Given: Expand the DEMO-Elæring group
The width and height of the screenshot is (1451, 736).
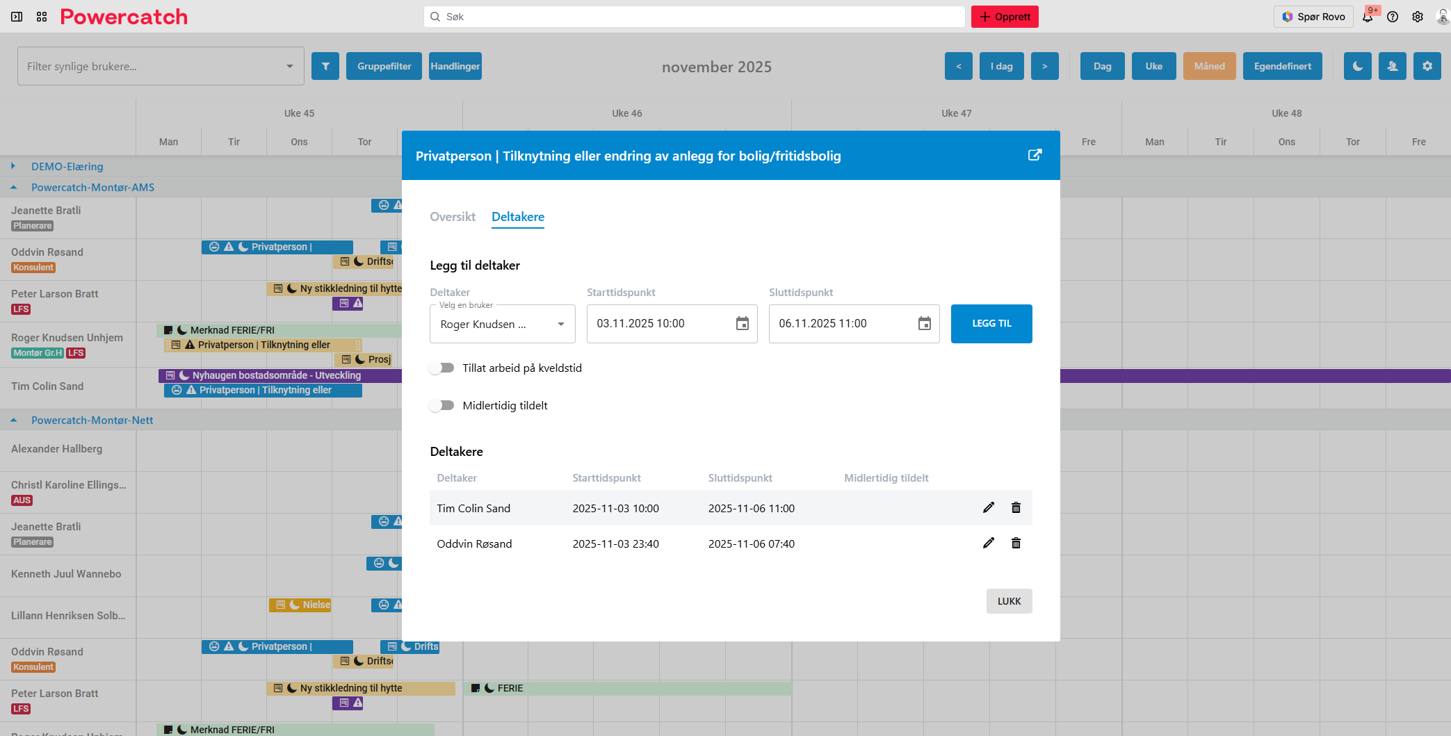Looking at the screenshot, I should (13, 166).
